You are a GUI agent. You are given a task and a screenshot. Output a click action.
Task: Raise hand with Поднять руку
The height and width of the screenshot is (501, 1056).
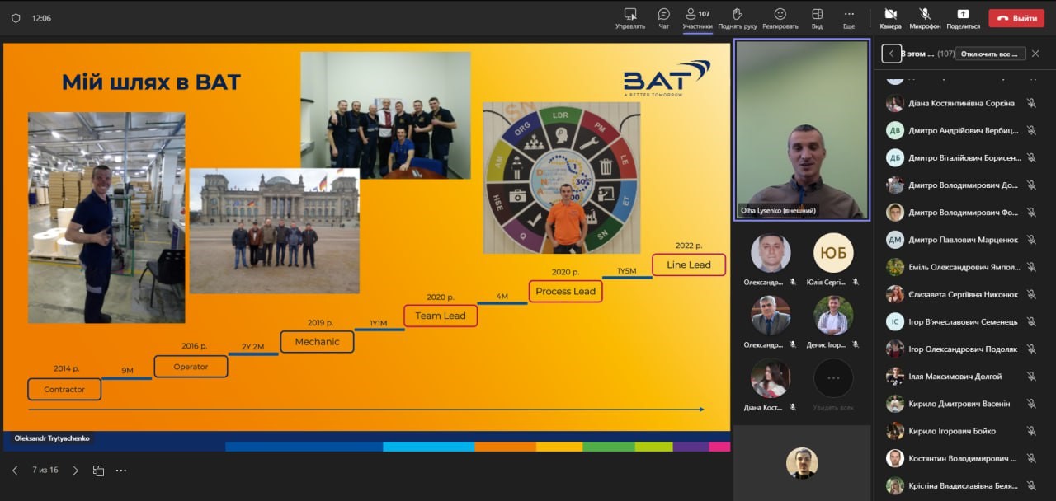(738, 18)
